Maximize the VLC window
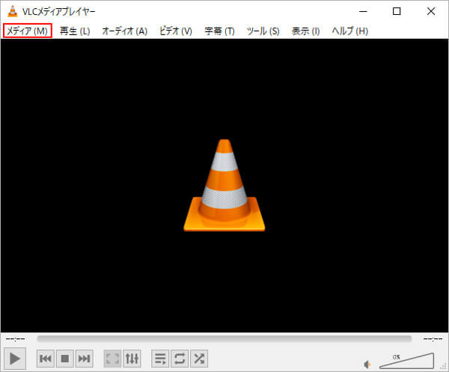The width and height of the screenshot is (449, 372). [x=397, y=11]
